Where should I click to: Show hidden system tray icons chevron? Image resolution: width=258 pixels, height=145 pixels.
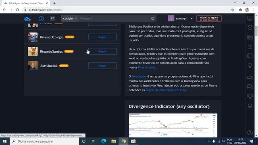pyautogui.click(x=209, y=141)
